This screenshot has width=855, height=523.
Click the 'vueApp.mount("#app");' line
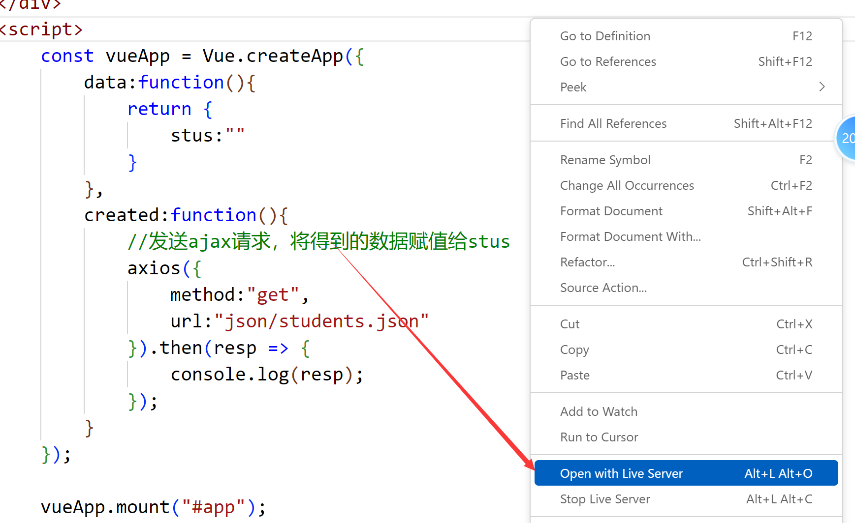click(154, 507)
